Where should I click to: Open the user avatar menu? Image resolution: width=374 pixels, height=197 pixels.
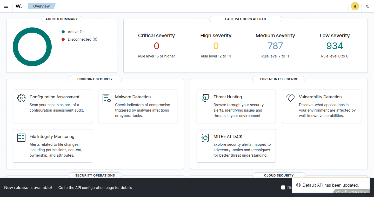click(355, 6)
